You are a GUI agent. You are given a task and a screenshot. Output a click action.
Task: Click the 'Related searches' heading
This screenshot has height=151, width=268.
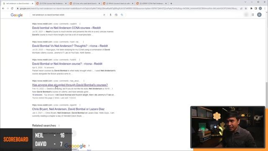click(x=44, y=125)
